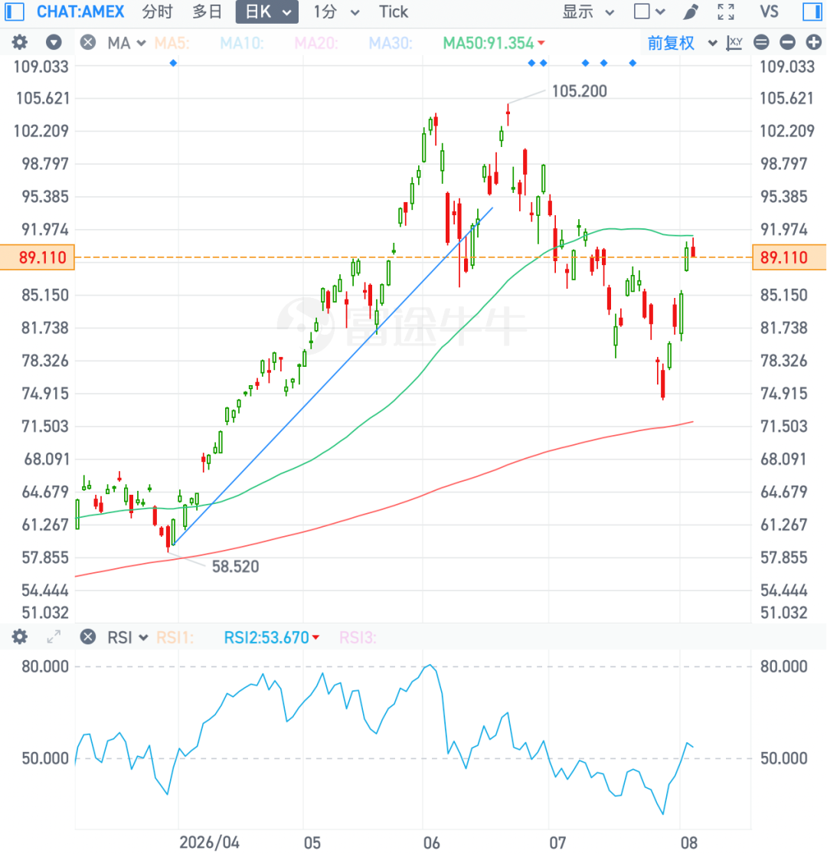
Task: Click the first blue diamond event marker
Action: (173, 64)
